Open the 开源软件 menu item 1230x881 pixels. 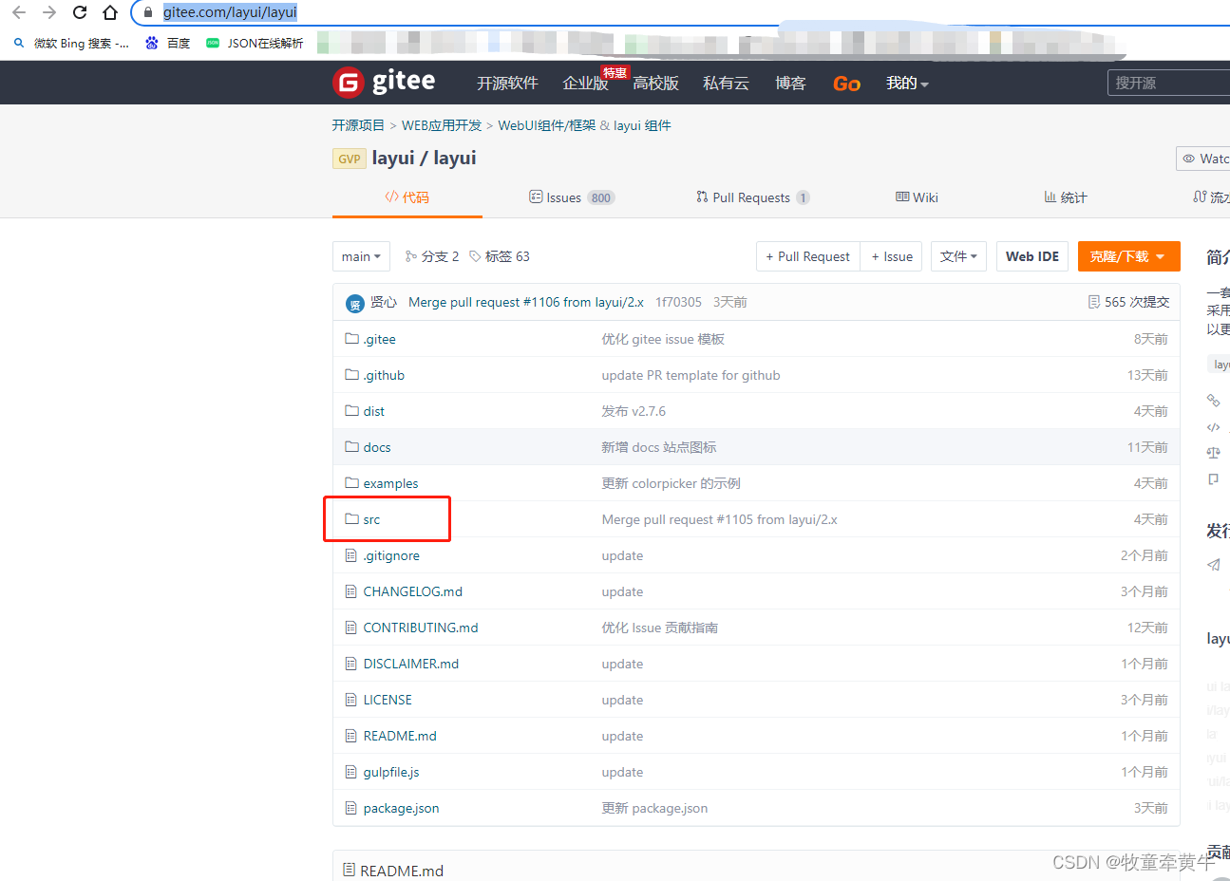(x=507, y=83)
